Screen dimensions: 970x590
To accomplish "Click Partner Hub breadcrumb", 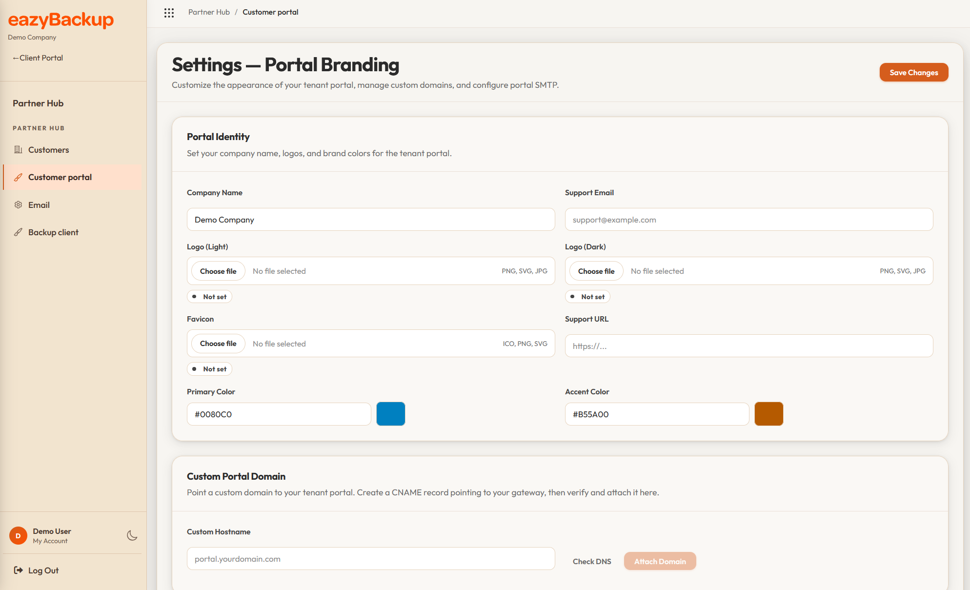I will pyautogui.click(x=209, y=12).
